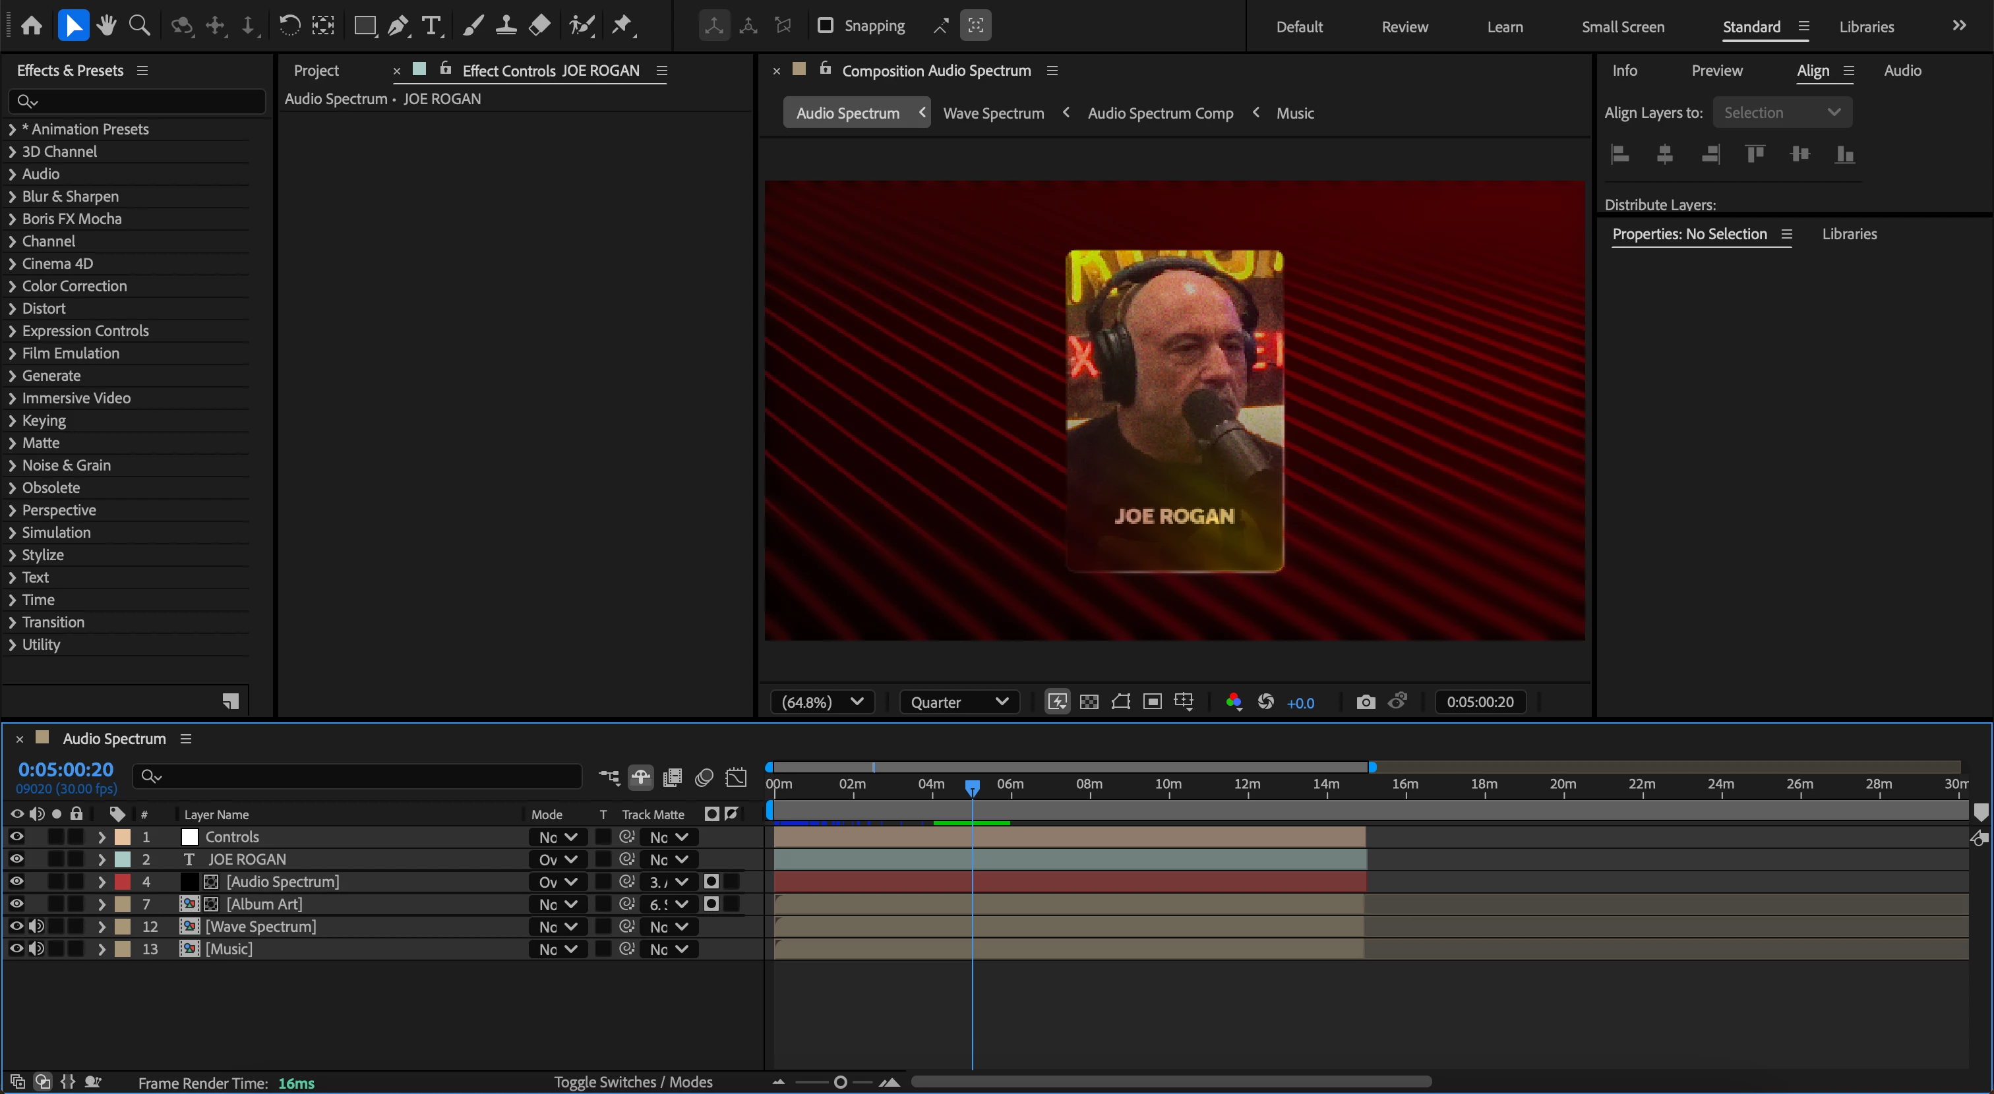Enable the Snapping checkbox
The width and height of the screenshot is (1994, 1094).
point(825,26)
